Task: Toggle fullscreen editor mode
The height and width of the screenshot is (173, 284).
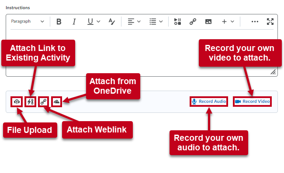Action: point(270,22)
